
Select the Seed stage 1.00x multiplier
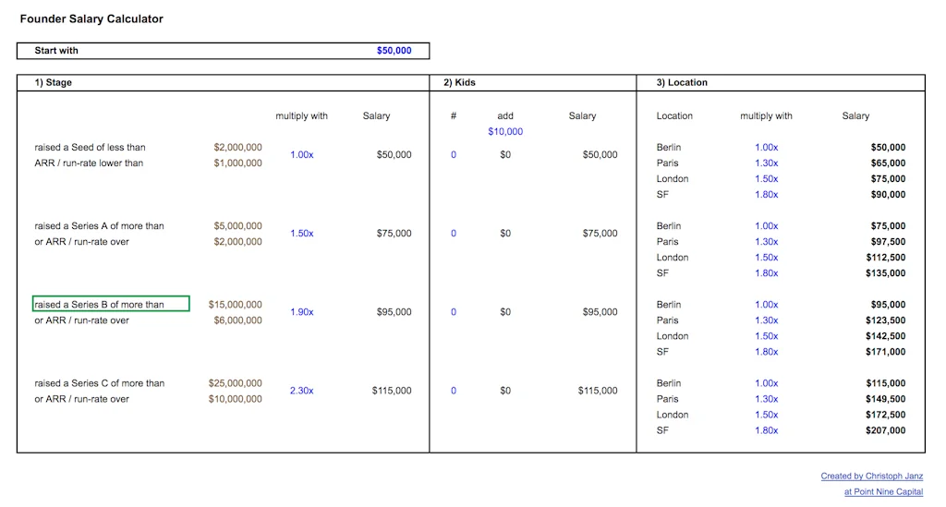[x=301, y=155]
